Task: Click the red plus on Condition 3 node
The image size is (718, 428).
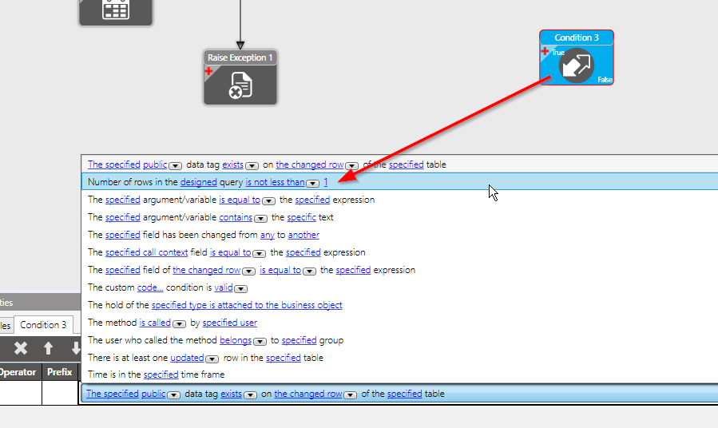Action: point(545,51)
